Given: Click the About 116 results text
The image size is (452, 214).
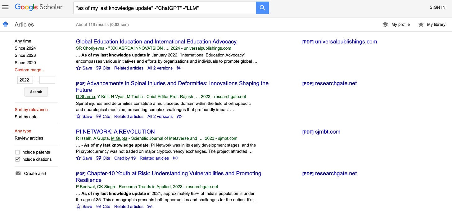Looking at the screenshot, I should pos(102,25).
